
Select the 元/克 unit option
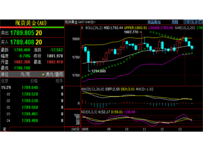[x=25, y=74]
